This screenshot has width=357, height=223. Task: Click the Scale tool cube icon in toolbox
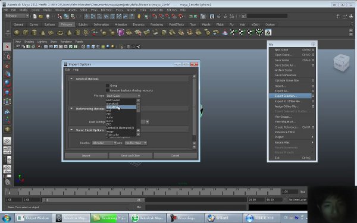pos(7,92)
